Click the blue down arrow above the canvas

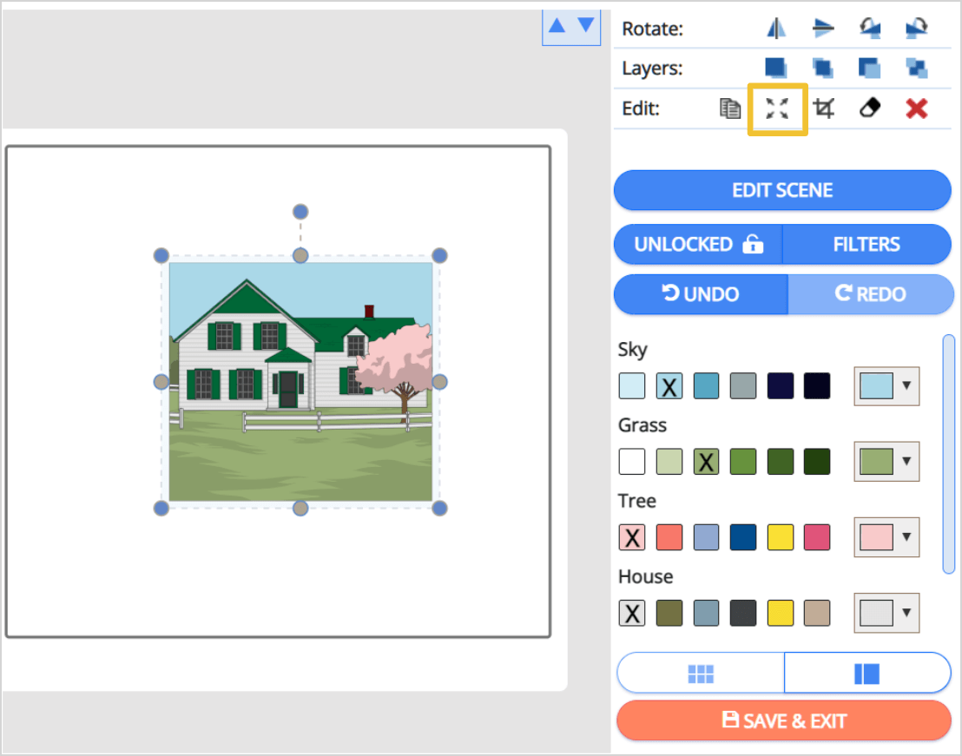[x=587, y=25]
